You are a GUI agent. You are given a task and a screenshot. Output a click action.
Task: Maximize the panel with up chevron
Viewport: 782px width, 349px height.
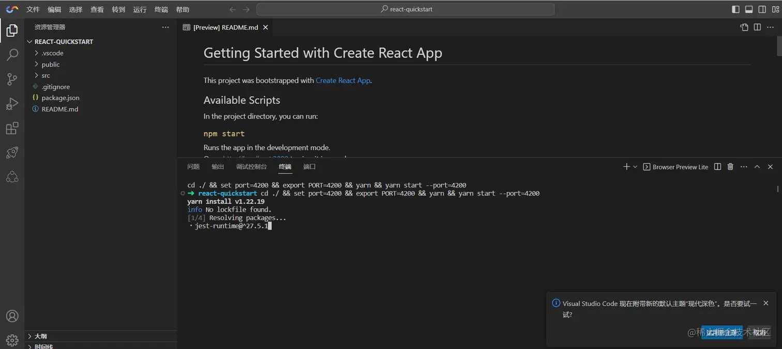757,167
